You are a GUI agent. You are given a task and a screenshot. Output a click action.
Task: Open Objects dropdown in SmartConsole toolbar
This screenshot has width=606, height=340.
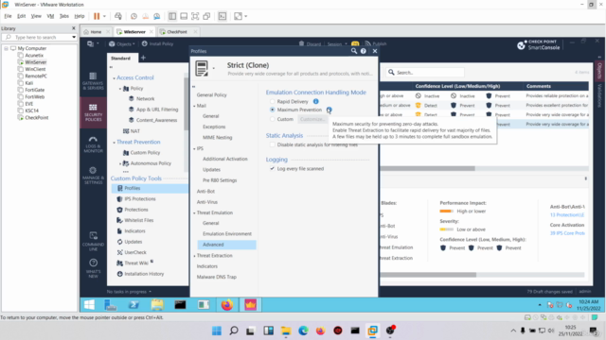[x=122, y=43]
